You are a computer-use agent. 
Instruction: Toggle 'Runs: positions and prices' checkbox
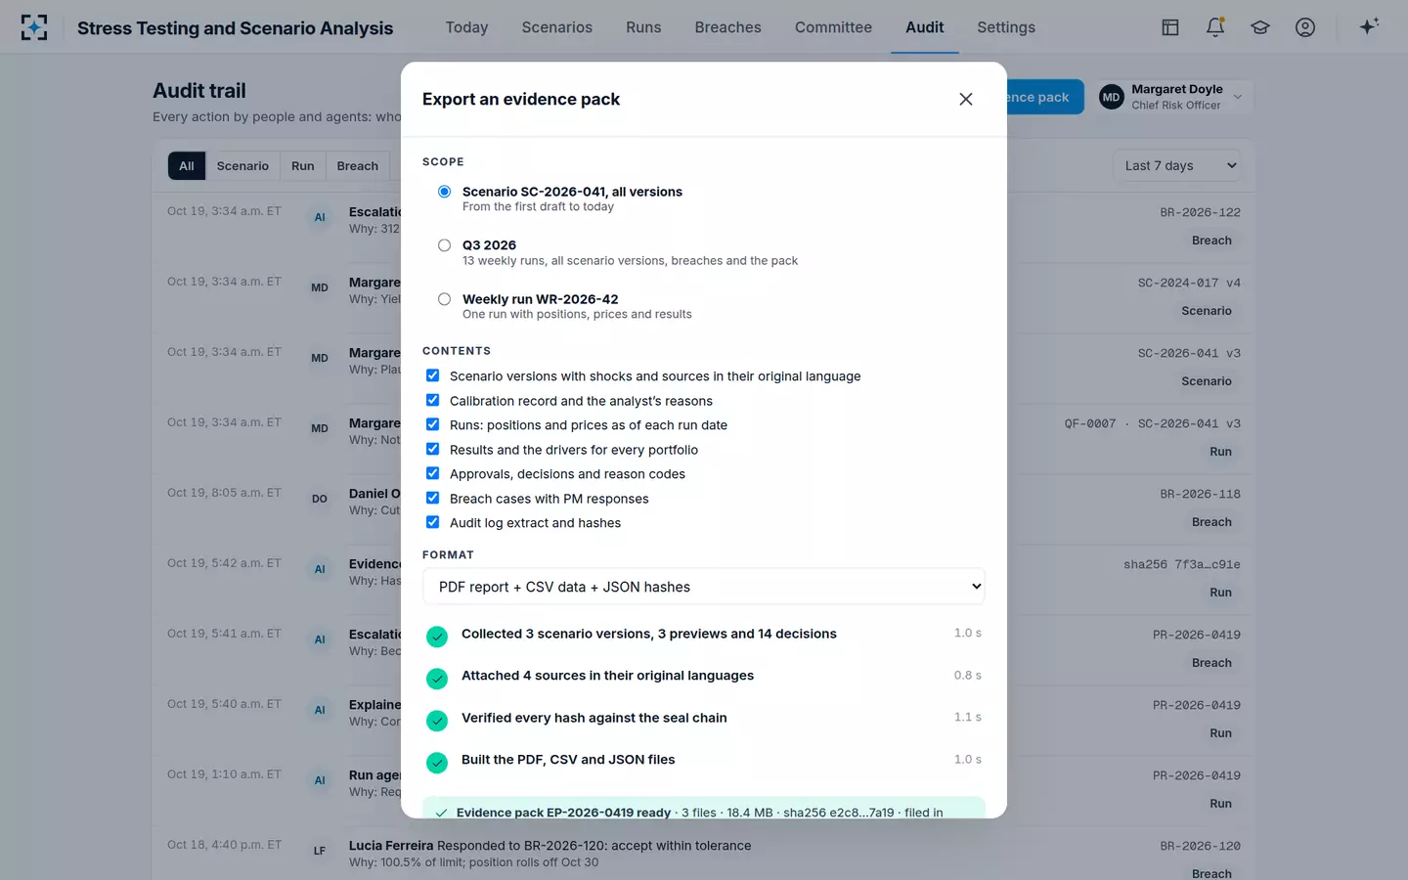pyautogui.click(x=432, y=424)
